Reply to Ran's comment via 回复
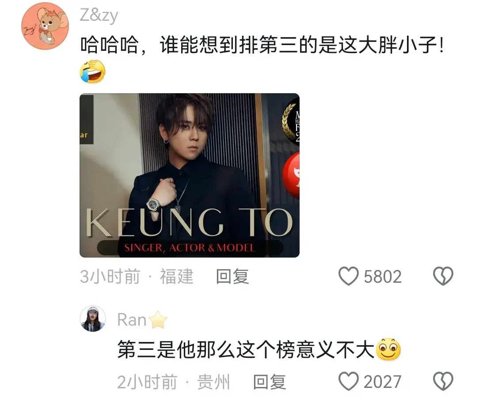 270,382
